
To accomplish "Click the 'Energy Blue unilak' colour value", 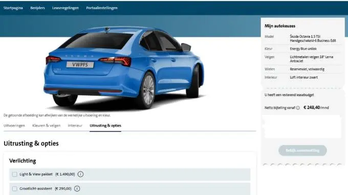I will [x=303, y=48].
